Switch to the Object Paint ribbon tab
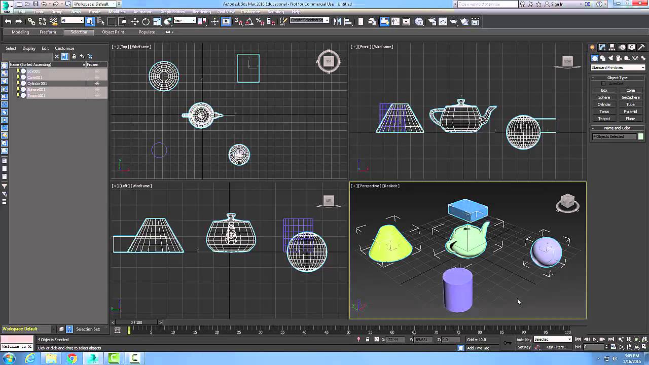Viewport: 649px width, 365px height. 113,32
